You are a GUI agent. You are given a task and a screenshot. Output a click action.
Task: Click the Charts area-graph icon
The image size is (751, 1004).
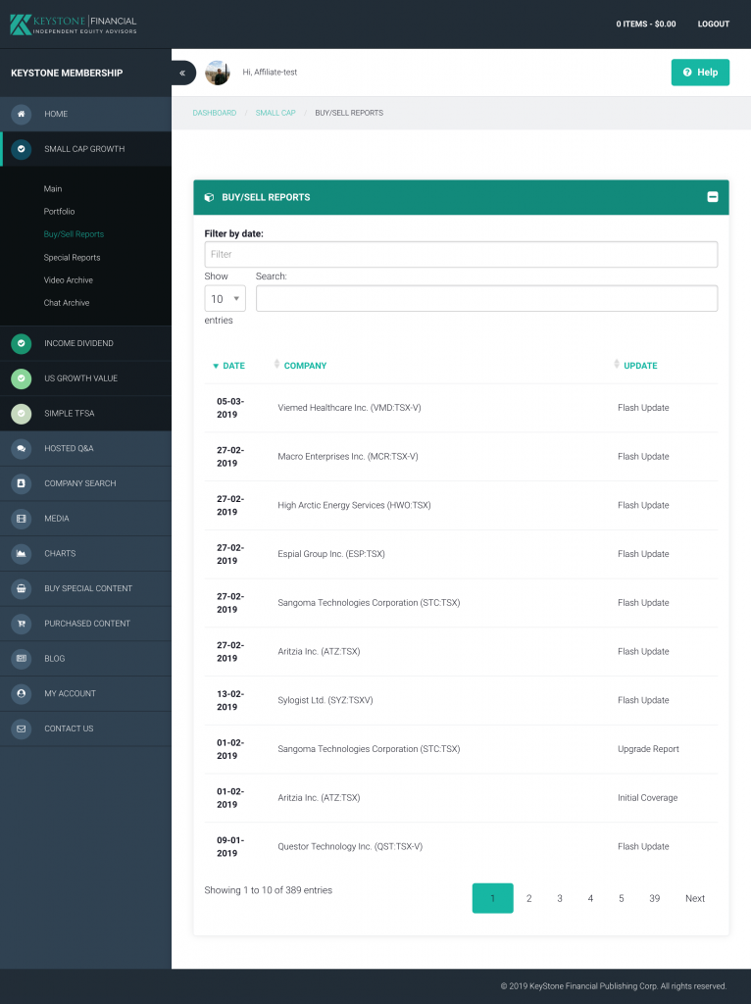pyautogui.click(x=22, y=554)
